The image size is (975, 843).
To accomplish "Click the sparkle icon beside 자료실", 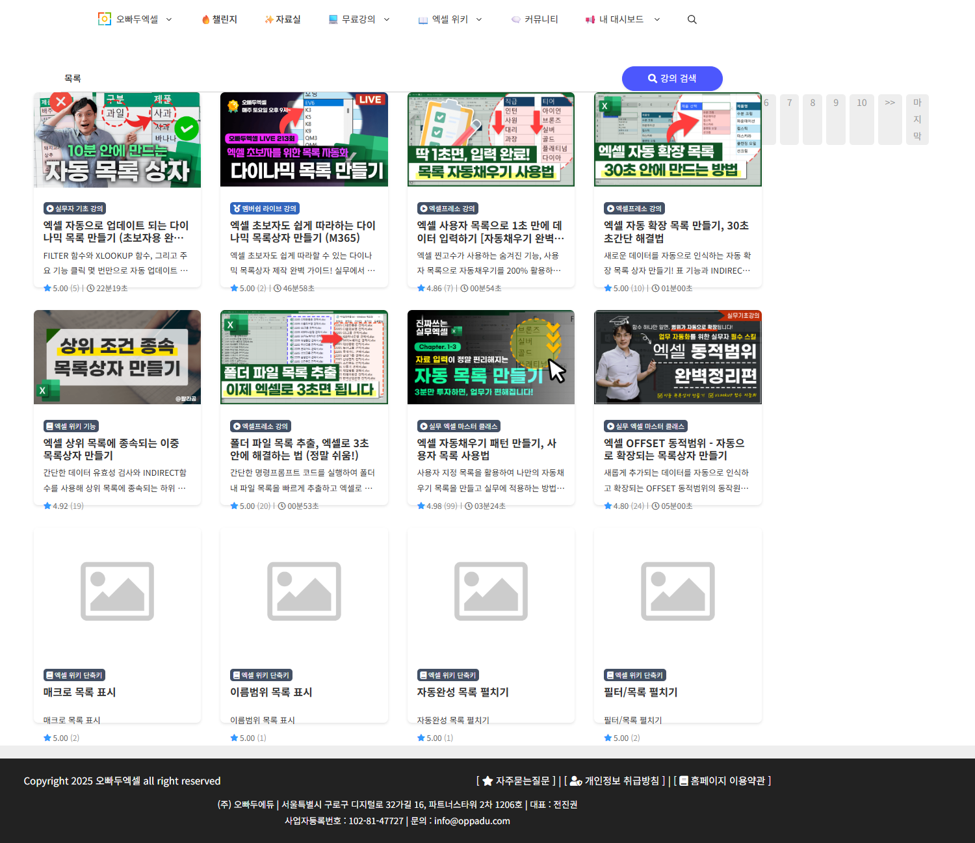I will (268, 19).
